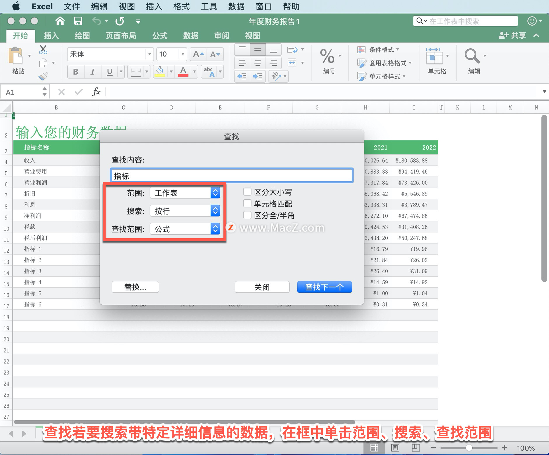The height and width of the screenshot is (455, 549).
Task: Apply bold formatting
Action: pyautogui.click(x=76, y=72)
